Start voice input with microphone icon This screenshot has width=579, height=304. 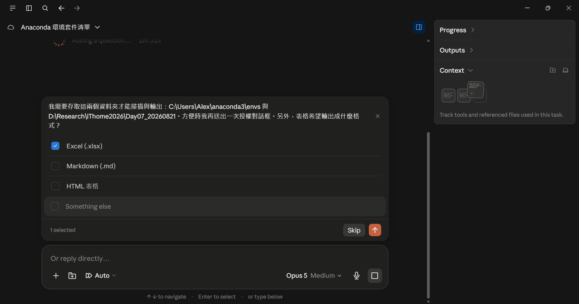pos(356,276)
